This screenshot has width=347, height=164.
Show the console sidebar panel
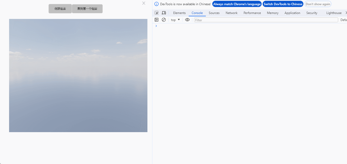click(x=157, y=20)
